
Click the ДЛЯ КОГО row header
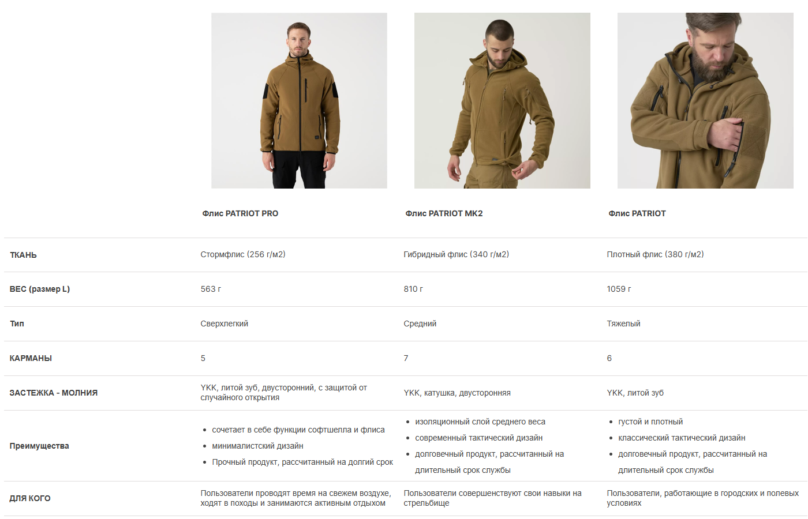pyautogui.click(x=30, y=498)
